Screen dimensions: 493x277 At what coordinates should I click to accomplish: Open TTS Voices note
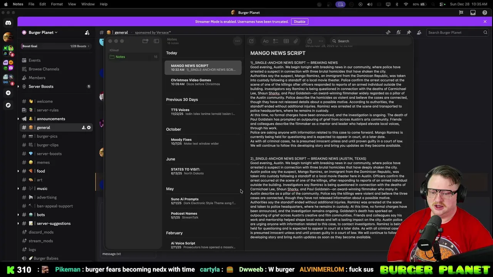click(x=203, y=112)
